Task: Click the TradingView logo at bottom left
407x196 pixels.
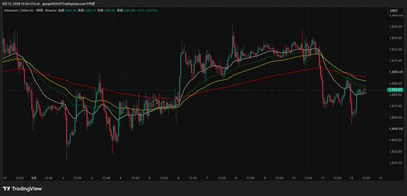Action: click(x=22, y=189)
